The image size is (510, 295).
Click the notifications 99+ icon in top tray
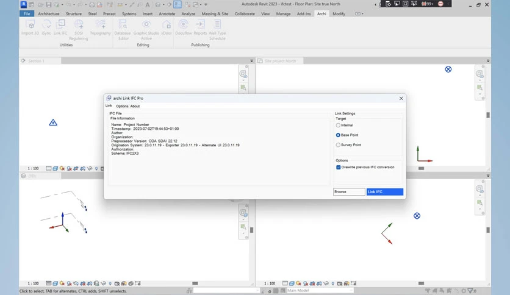[427, 4]
